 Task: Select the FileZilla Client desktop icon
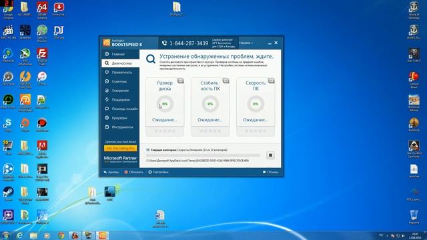(x=42, y=57)
